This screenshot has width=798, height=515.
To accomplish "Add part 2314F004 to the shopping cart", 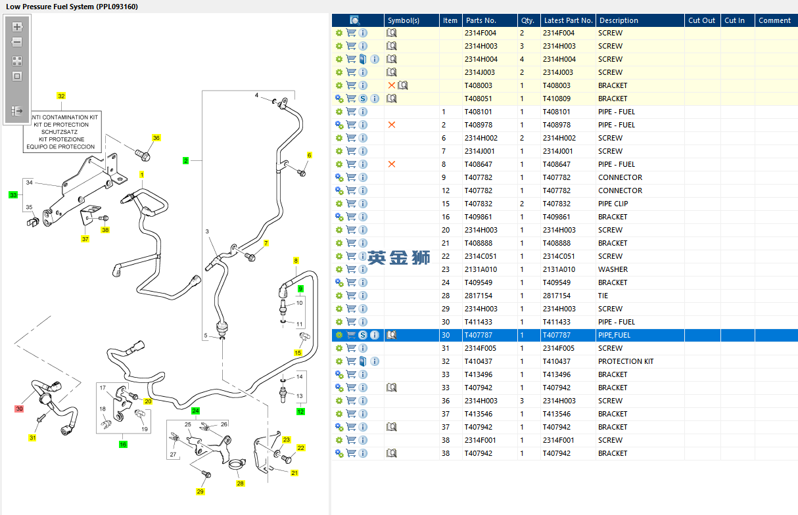I will click(351, 33).
